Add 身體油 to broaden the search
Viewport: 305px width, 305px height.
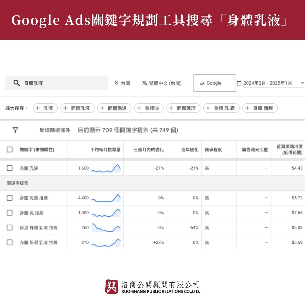[149, 108]
